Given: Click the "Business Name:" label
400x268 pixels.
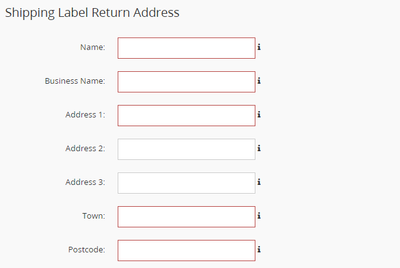Looking at the screenshot, I should (x=75, y=81).
